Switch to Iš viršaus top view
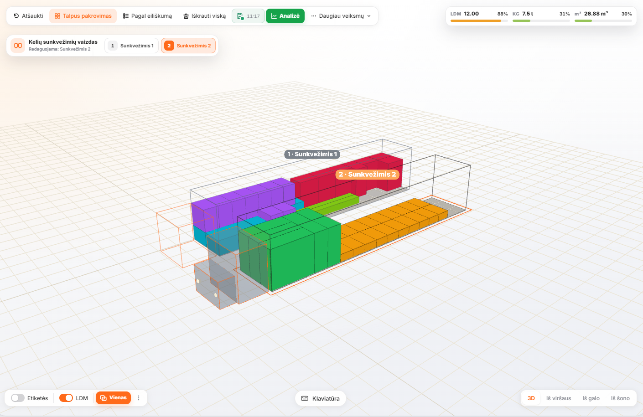The height and width of the screenshot is (417, 643). click(x=559, y=398)
